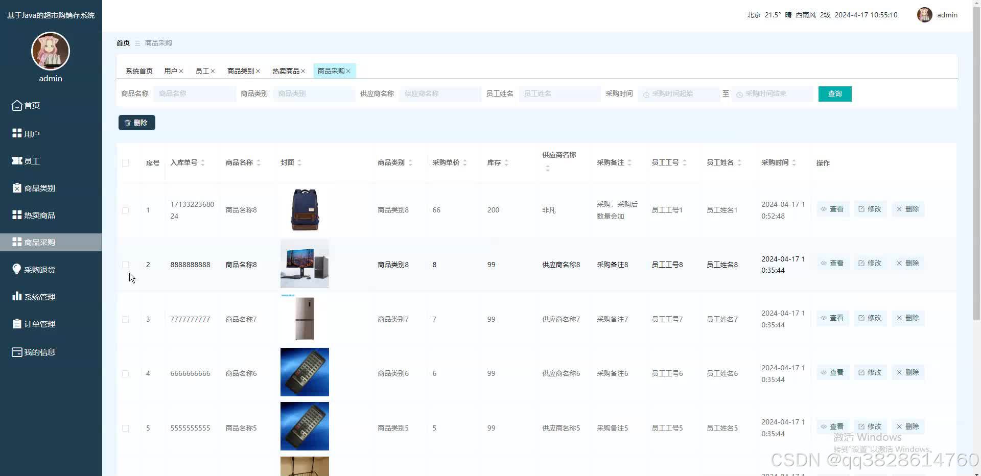
Task: Sort by 供应商名称 column
Action: pos(548,169)
